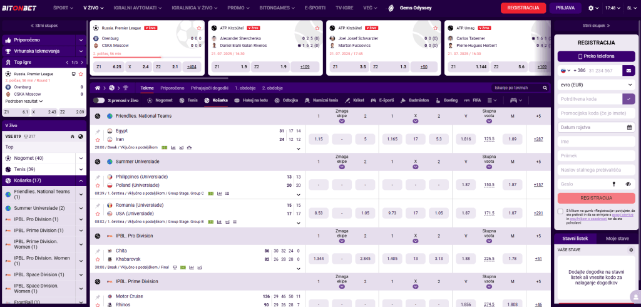Open the SL language dropdown
641x307 pixels.
tap(631, 8)
